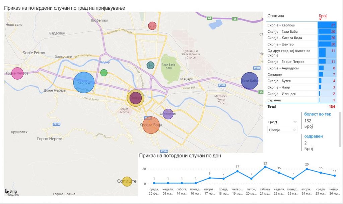Viewport: 343px width, 204px height.
Task: Select the Скопје - Центар table row
Action: point(291,44)
